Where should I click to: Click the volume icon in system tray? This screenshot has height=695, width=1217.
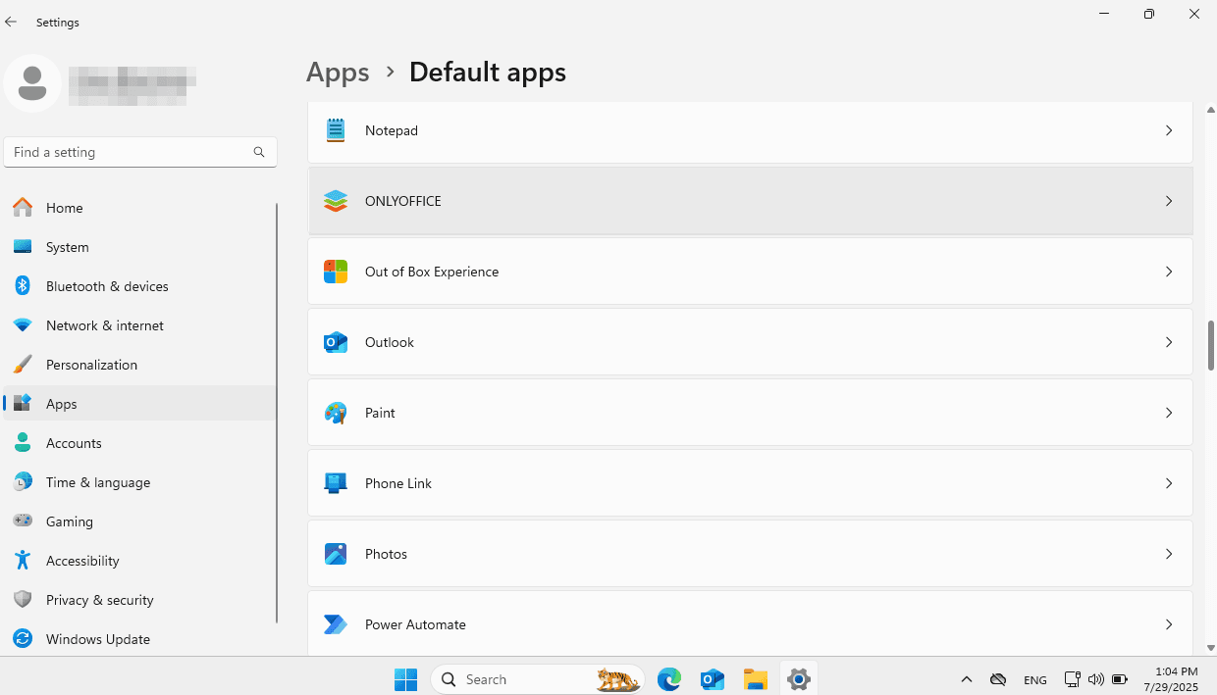tap(1096, 679)
